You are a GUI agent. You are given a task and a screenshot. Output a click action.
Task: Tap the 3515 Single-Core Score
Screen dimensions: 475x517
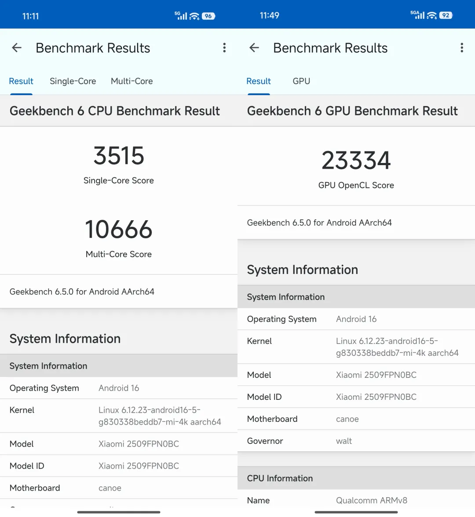point(119,156)
